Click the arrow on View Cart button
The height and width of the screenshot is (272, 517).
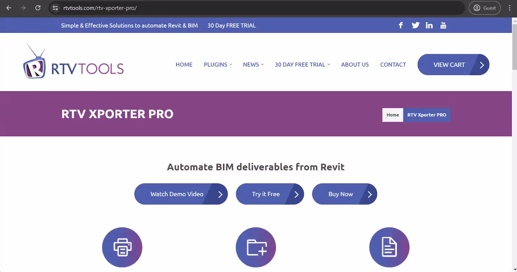482,65
